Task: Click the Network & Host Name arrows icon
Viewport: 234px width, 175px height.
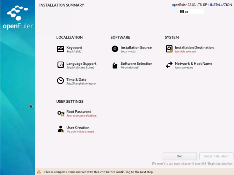Action: pos(169,65)
